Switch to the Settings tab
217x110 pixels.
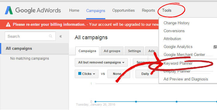(134, 51)
